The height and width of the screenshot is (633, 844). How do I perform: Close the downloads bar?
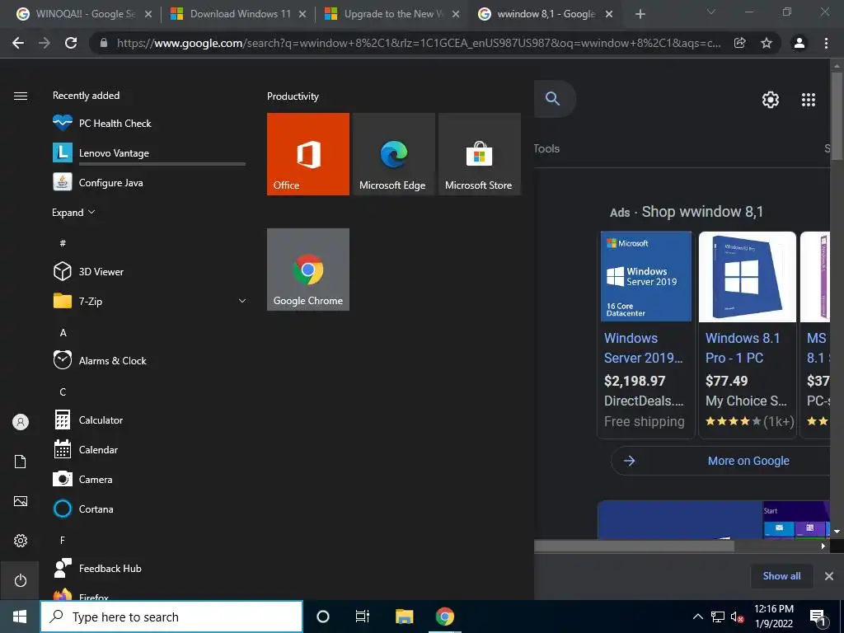click(829, 576)
